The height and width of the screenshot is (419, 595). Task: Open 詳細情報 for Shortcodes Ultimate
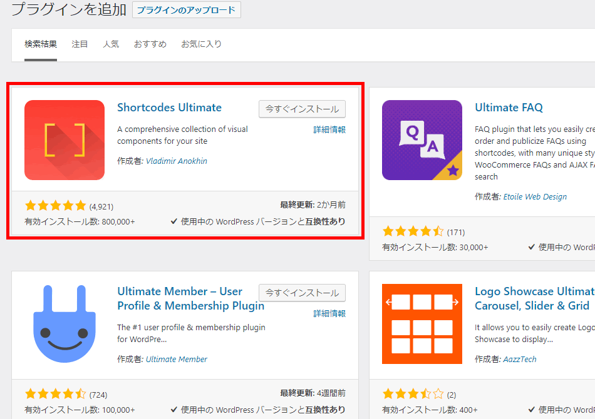coord(329,130)
